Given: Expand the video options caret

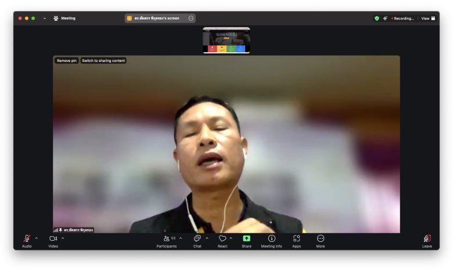Looking at the screenshot, I should (x=63, y=238).
